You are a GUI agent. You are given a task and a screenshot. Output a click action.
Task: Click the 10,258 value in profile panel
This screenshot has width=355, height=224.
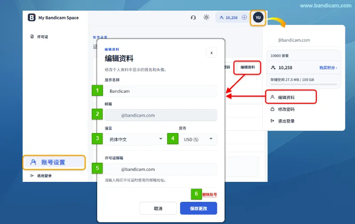point(285,68)
